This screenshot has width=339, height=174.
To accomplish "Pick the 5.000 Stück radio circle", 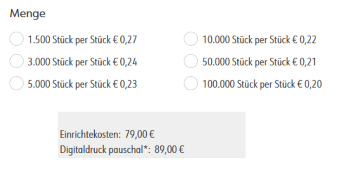I will click(x=16, y=83).
